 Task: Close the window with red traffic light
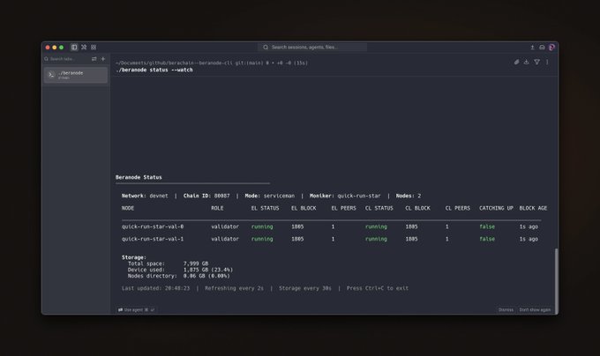(x=48, y=48)
